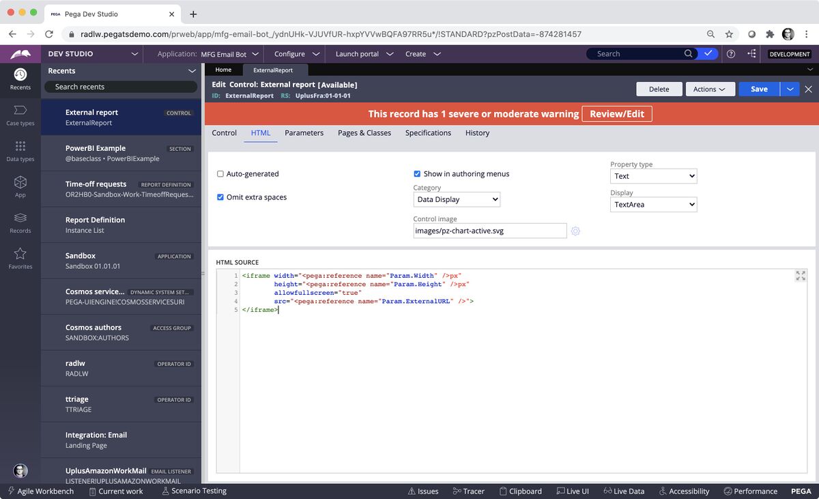This screenshot has width=819, height=499.
Task: Open the Performance tool
Action: tap(750, 491)
